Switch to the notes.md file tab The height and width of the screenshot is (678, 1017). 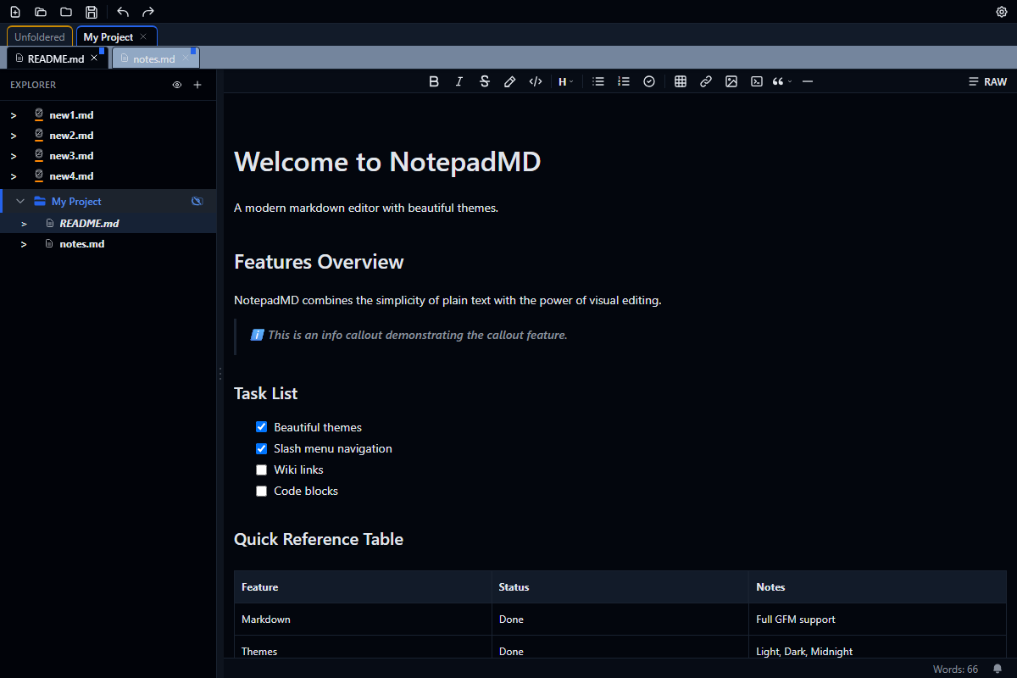point(153,58)
